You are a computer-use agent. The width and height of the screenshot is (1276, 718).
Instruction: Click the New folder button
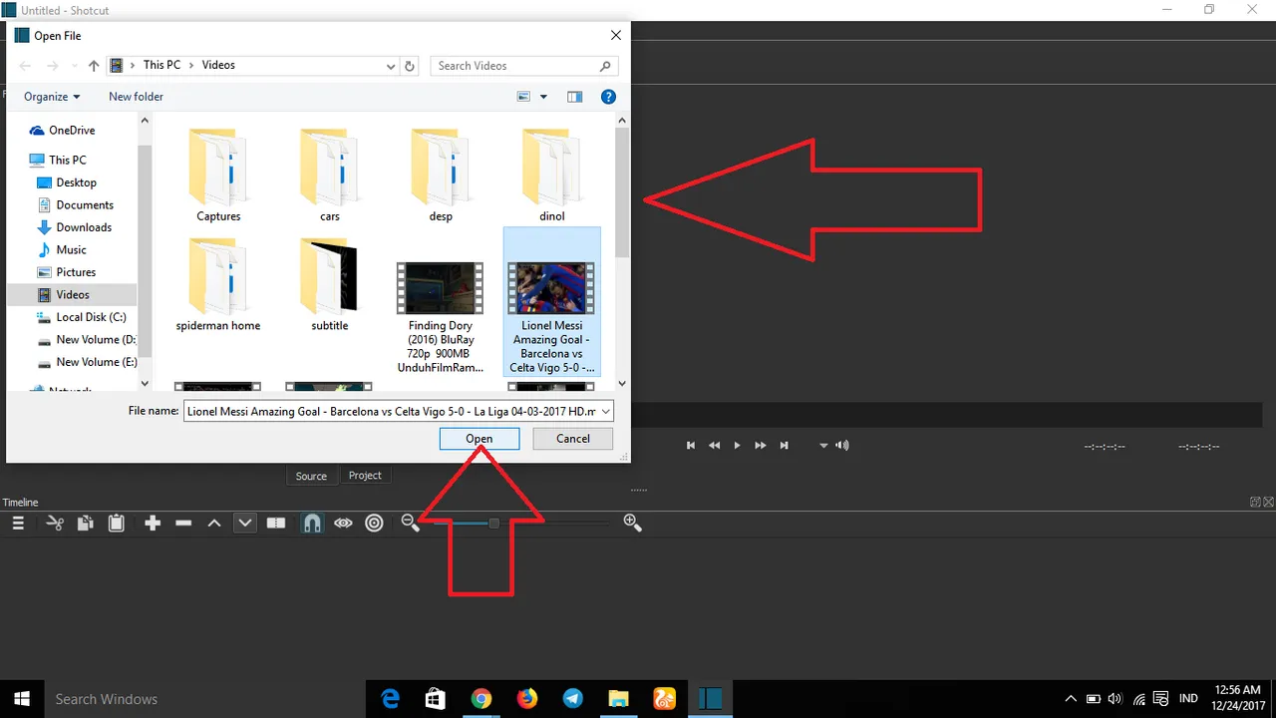tap(136, 97)
